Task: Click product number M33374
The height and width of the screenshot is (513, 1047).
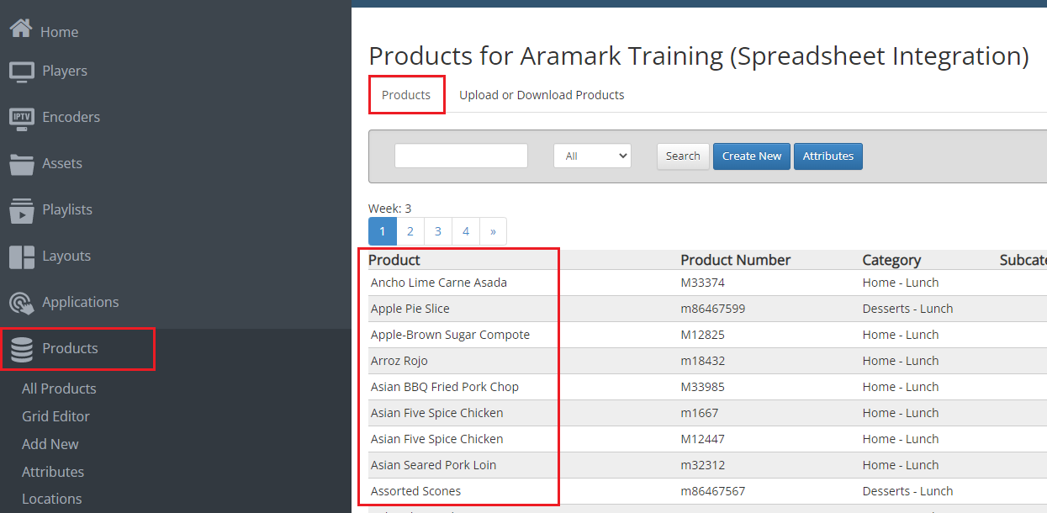Action: [703, 283]
